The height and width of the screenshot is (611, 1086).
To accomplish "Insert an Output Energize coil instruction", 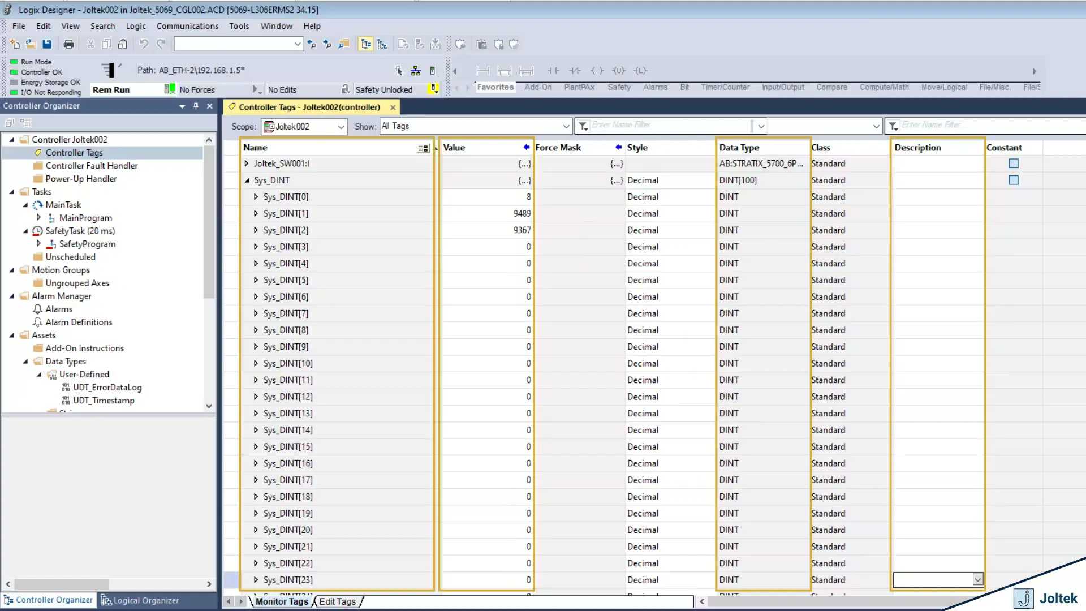I will [x=597, y=71].
